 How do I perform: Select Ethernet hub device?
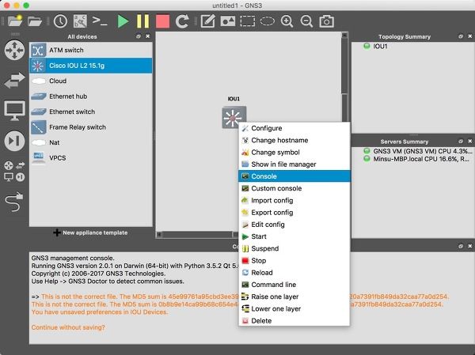91,96
